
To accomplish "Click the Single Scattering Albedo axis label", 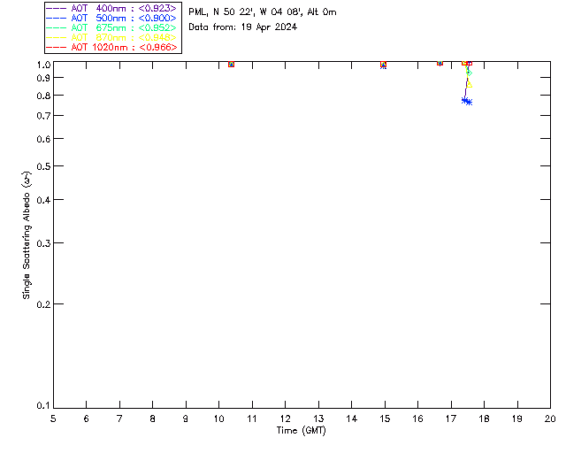I will click(27, 235).
